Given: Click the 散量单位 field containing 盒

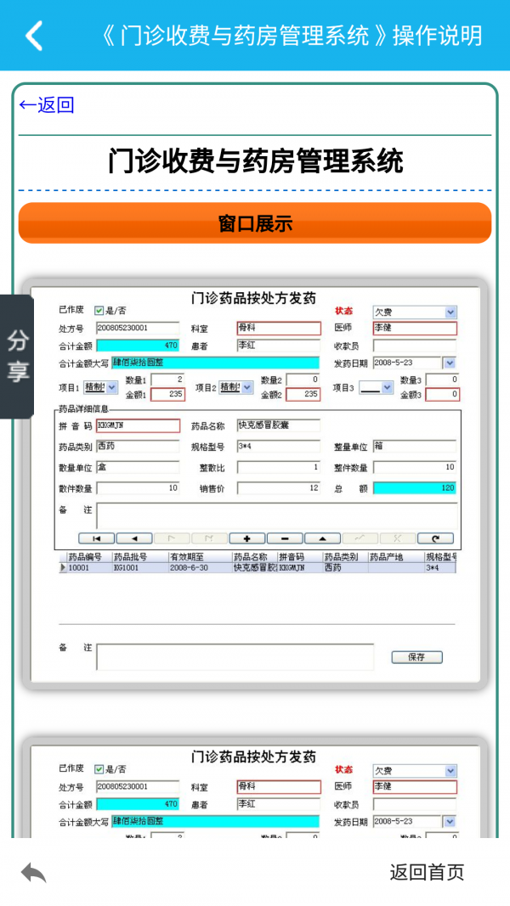Looking at the screenshot, I should (139, 467).
